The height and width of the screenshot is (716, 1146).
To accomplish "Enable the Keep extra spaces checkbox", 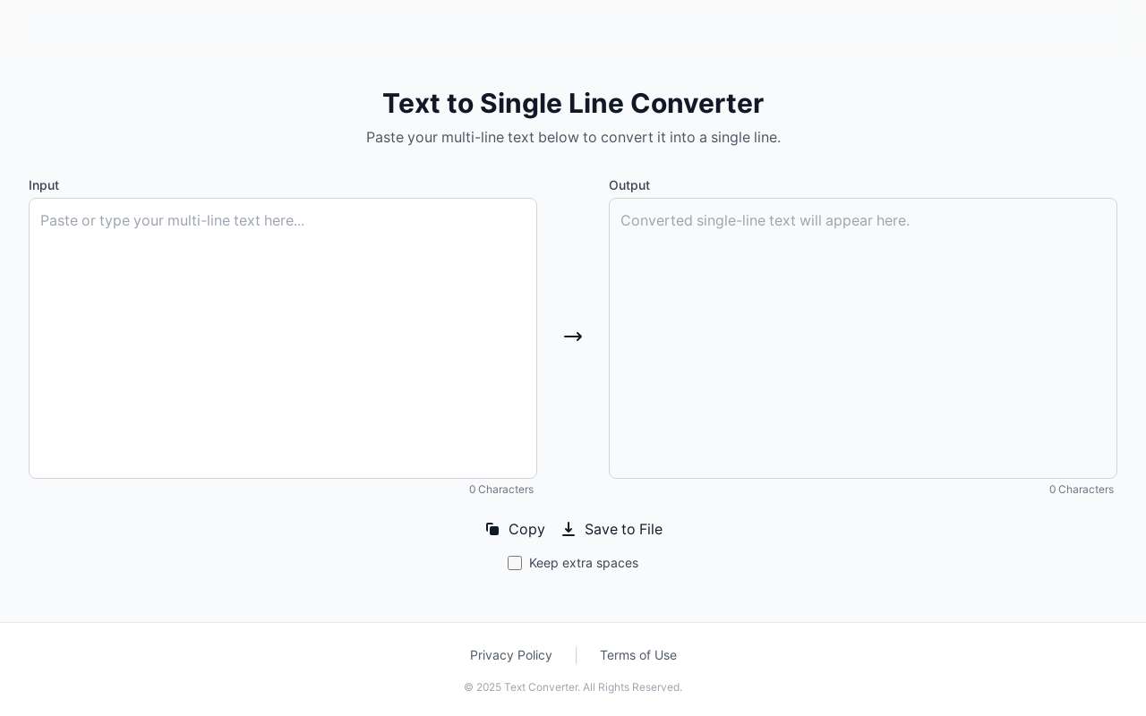I will pos(515,563).
